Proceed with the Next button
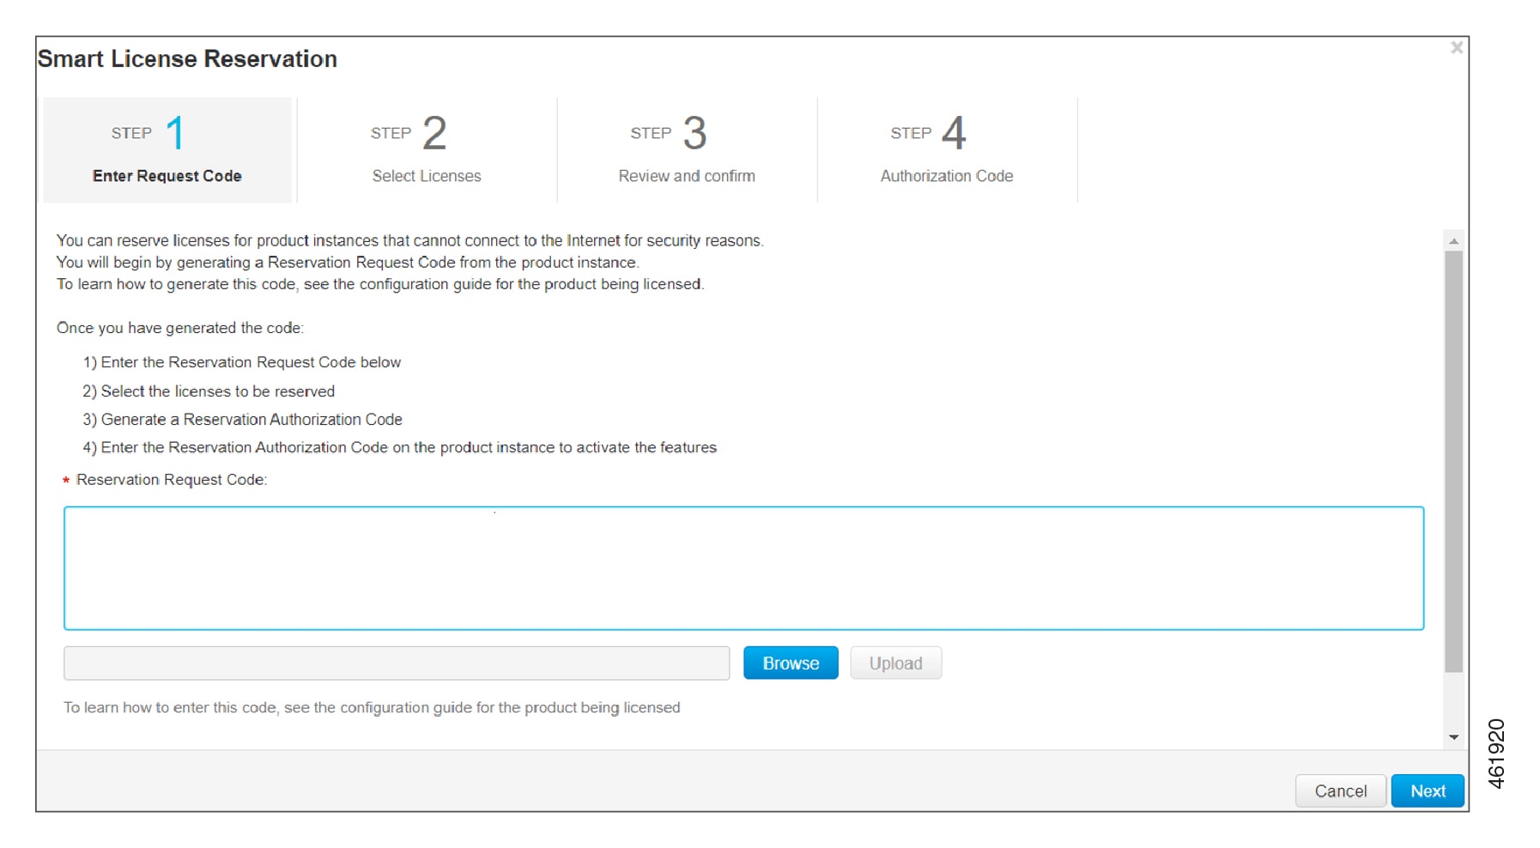 1428,790
